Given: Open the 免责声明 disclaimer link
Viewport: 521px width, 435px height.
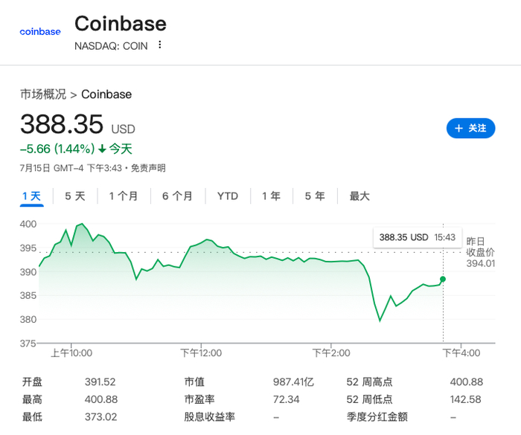Looking at the screenshot, I should coord(148,168).
